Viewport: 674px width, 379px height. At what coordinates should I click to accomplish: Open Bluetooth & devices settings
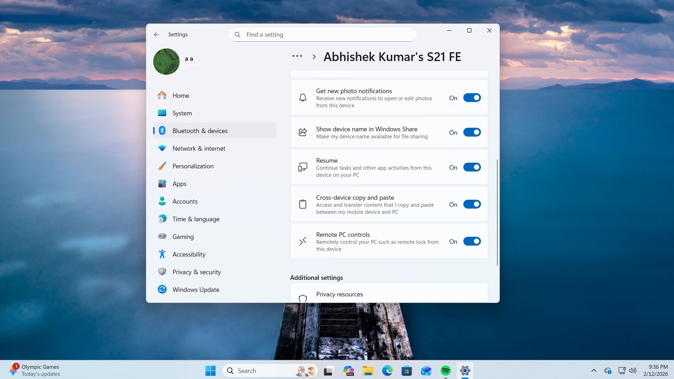200,131
